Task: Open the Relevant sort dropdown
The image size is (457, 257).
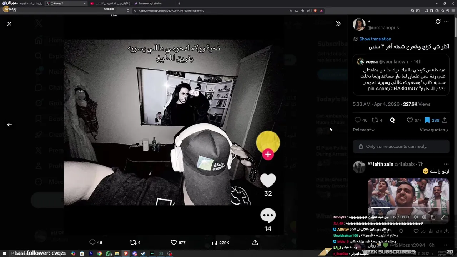Action: click(x=363, y=130)
